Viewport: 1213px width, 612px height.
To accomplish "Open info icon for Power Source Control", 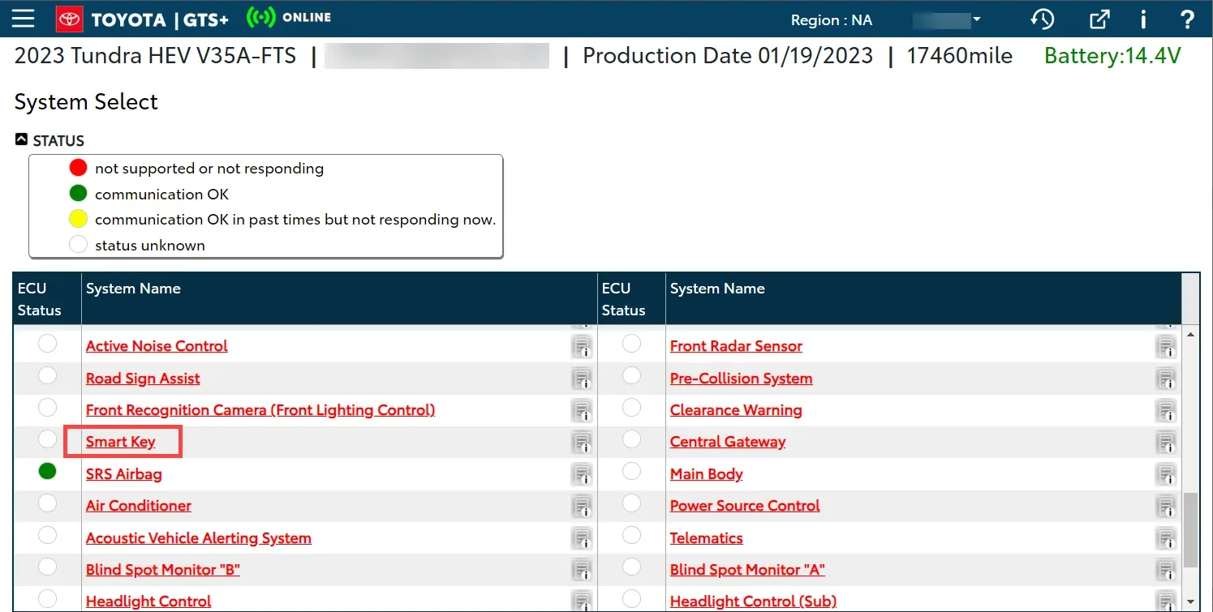I will pyautogui.click(x=1166, y=507).
